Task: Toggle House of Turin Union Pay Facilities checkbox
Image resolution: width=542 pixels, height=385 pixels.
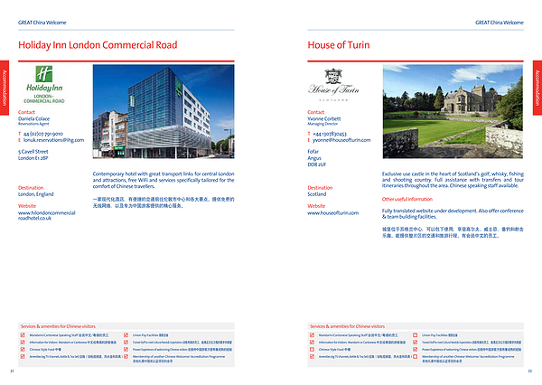Action: pos(416,335)
